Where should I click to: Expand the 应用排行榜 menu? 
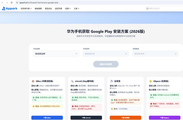26,9
